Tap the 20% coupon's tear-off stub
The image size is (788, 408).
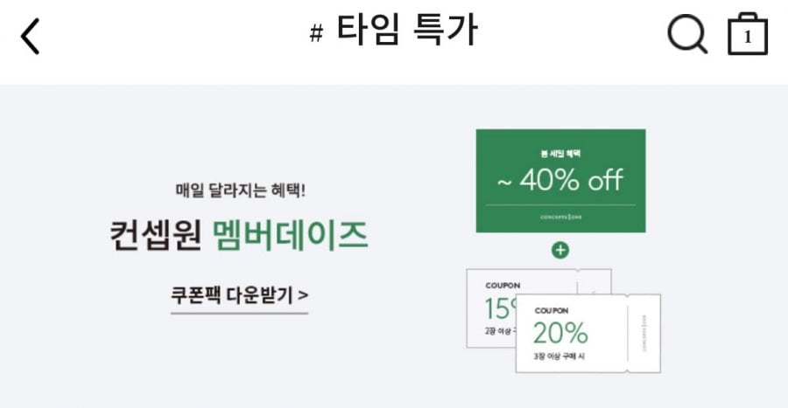pos(644,333)
